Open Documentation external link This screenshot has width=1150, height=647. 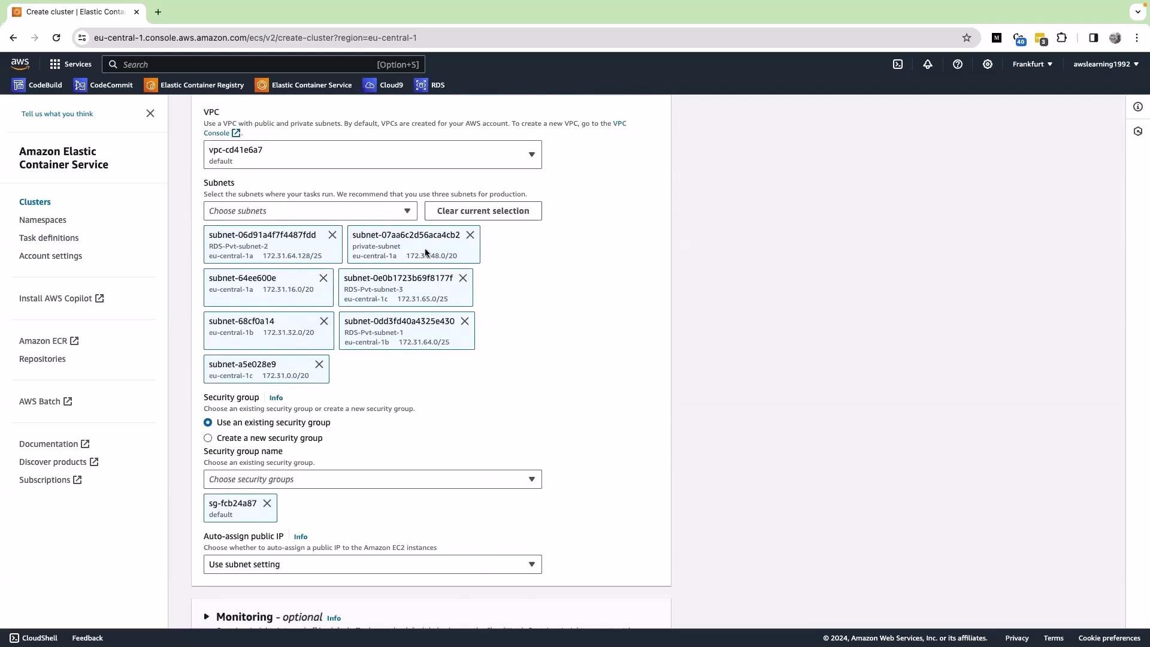54,444
